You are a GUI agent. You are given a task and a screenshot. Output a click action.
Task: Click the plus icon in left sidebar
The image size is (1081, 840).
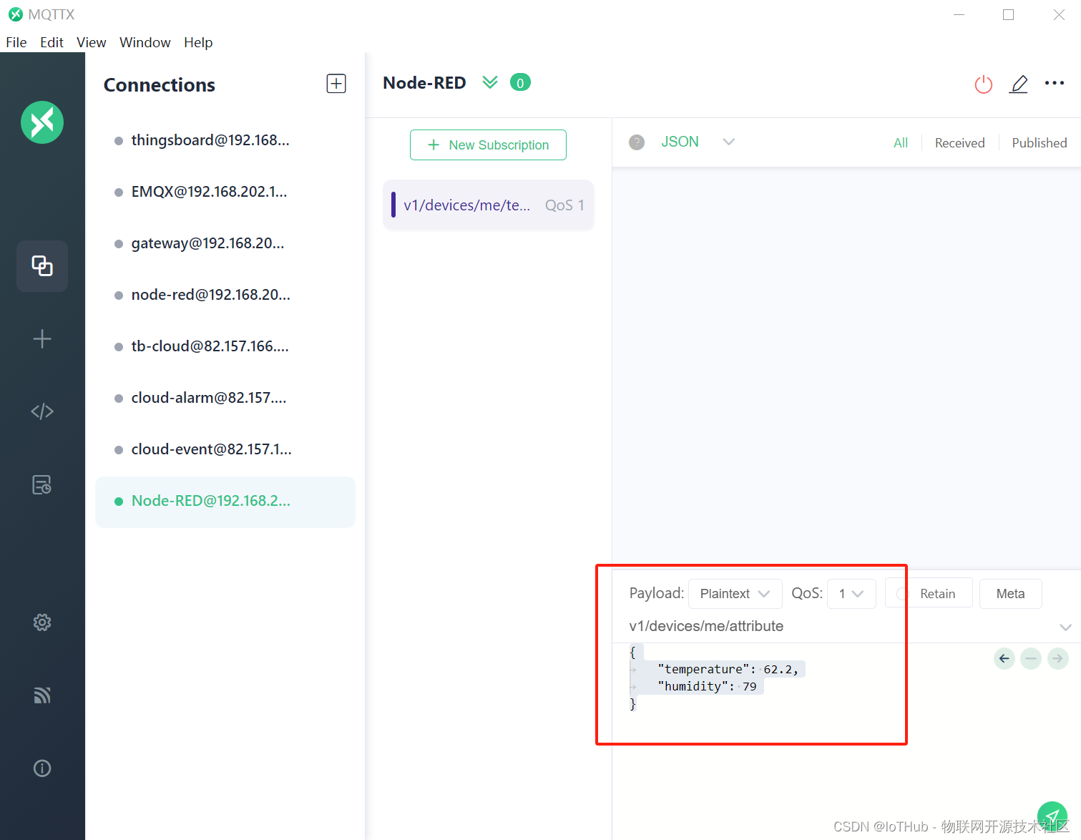pyautogui.click(x=42, y=339)
